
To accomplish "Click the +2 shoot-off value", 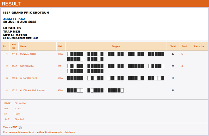I will click(x=182, y=66).
